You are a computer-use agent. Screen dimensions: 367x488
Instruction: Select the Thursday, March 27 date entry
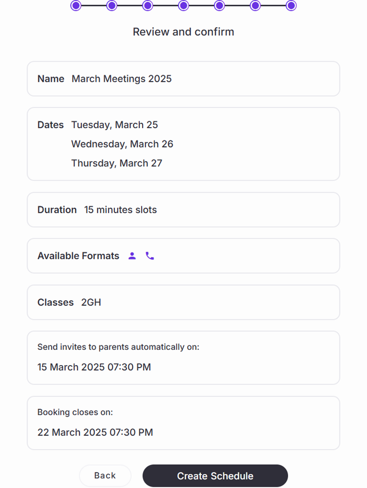tap(117, 163)
